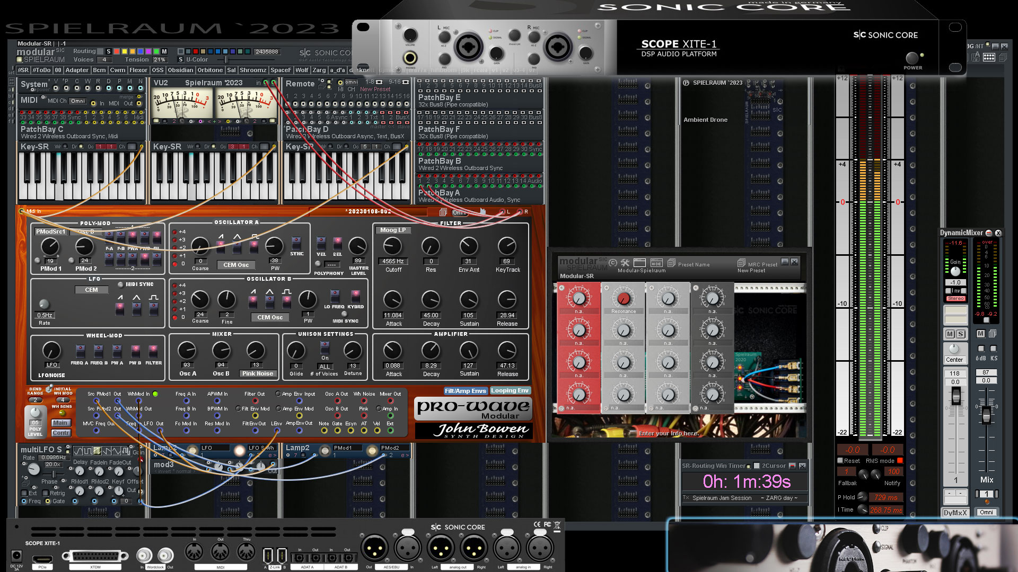Click the Looping Env button
The height and width of the screenshot is (572, 1018).
[x=510, y=391]
